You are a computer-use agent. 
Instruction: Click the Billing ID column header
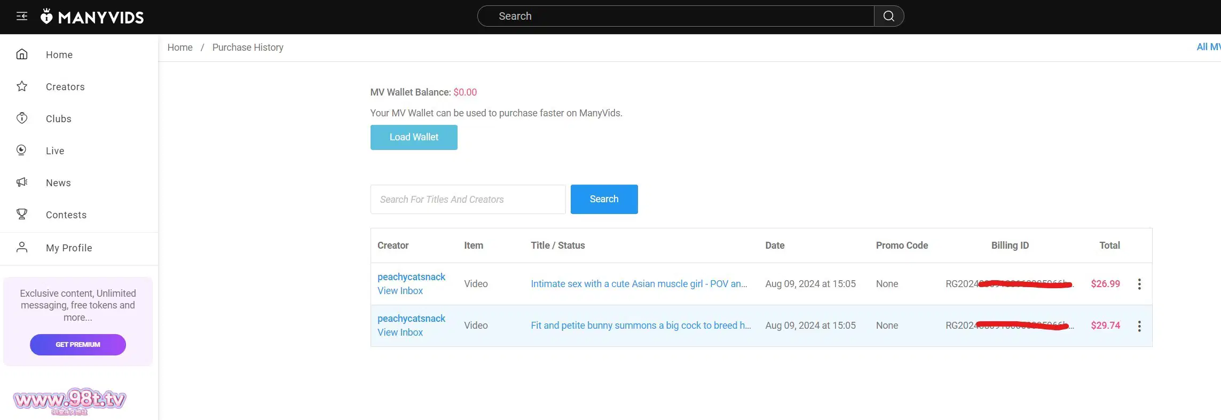pos(1010,245)
